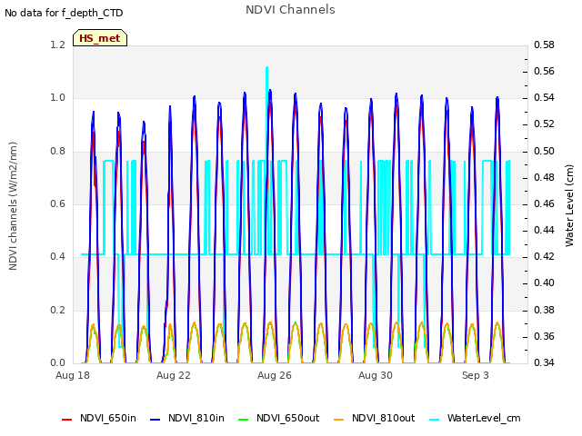Click the Sep 3 x-axis label

[476, 375]
